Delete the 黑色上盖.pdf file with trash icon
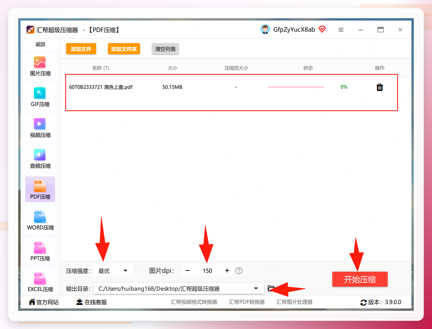 (x=380, y=87)
